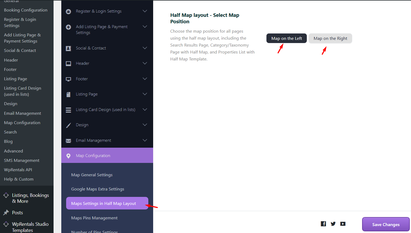The height and width of the screenshot is (233, 411).
Task: Switch to Map on the Right
Action: 330,39
